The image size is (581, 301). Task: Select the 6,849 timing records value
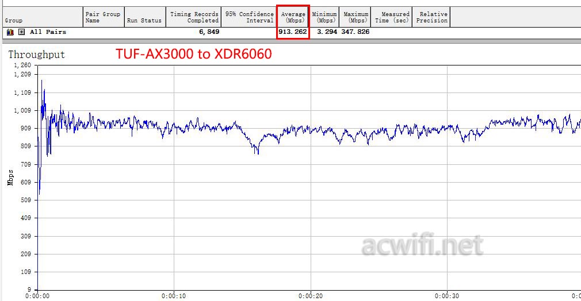209,32
